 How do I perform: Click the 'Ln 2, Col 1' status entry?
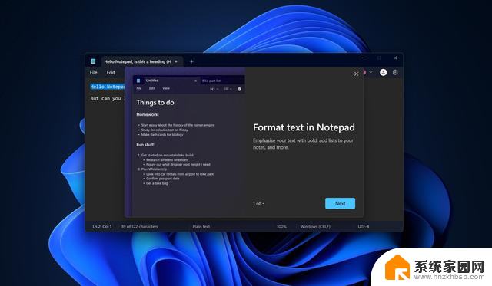pyautogui.click(x=102, y=226)
